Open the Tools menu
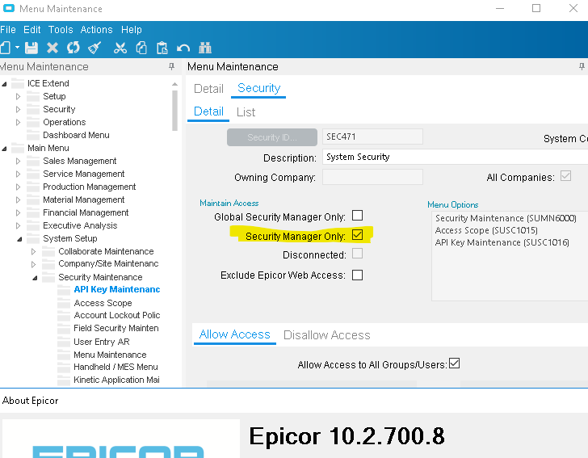This screenshot has width=588, height=458. (x=61, y=30)
